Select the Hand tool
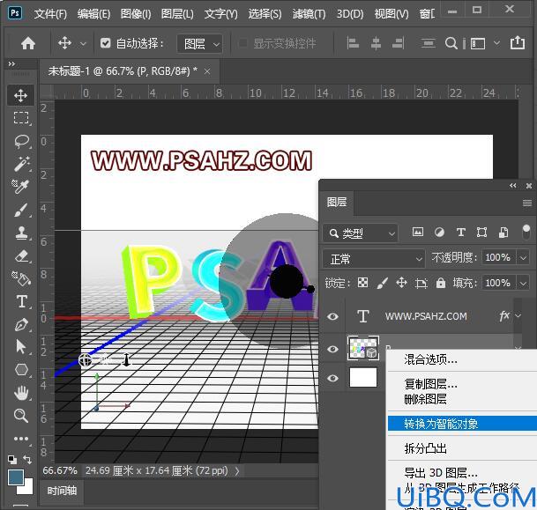Image resolution: width=537 pixels, height=510 pixels. coord(21,393)
